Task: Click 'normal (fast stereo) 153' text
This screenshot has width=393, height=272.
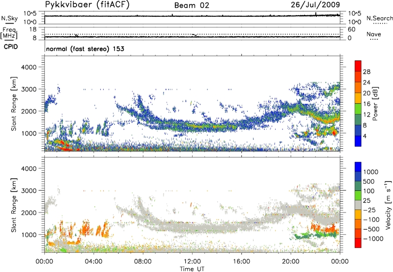Action: pyautogui.click(x=85, y=49)
